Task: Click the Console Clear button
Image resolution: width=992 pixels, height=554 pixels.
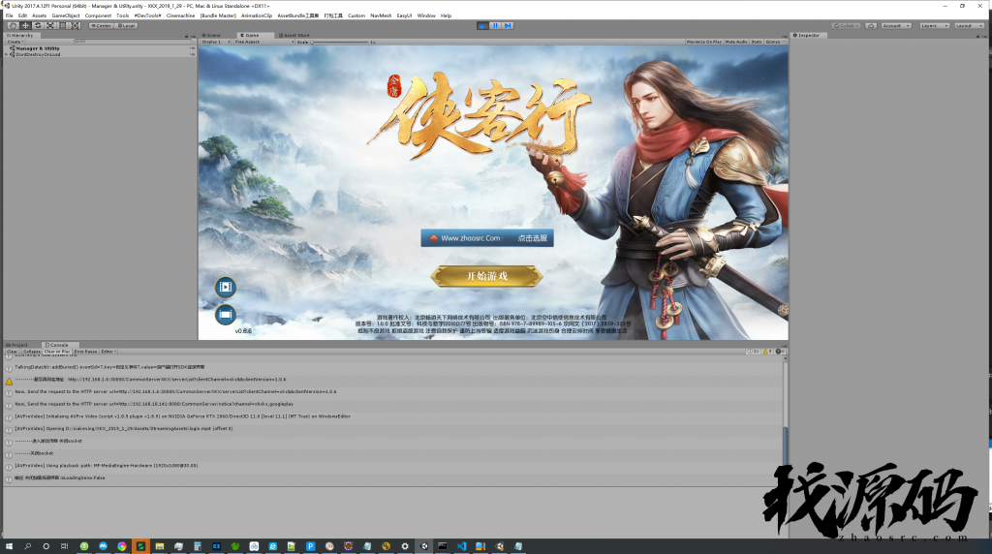Action: point(13,352)
